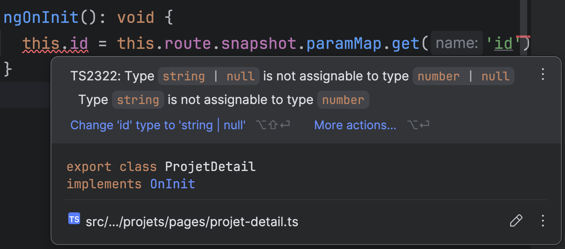Open the three-dot menu beside the pencil icon
Screen dimensions: 565x249
click(x=543, y=221)
